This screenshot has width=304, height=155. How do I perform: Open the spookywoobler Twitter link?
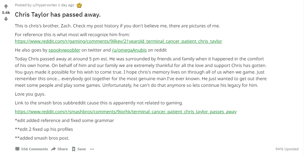point(64,50)
